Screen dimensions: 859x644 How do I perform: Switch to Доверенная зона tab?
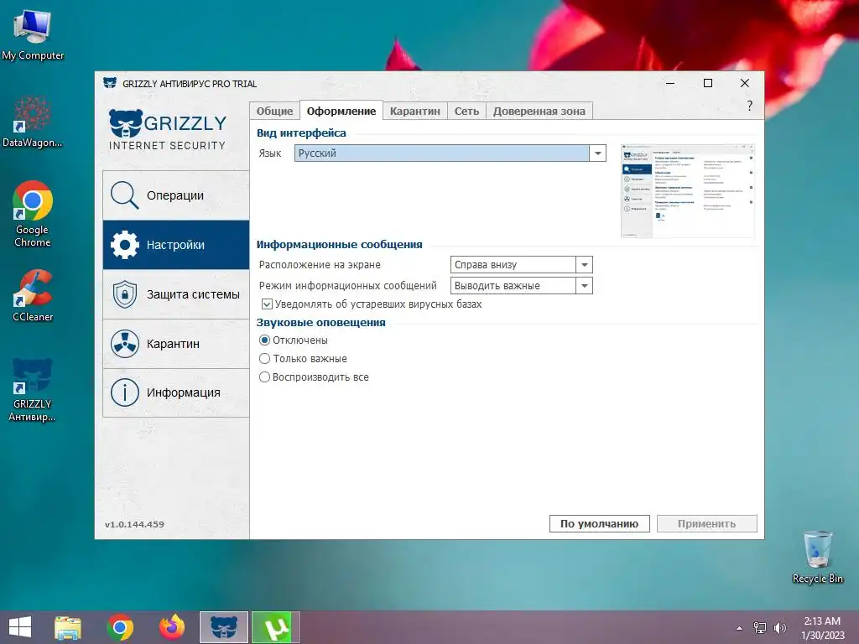tap(539, 111)
